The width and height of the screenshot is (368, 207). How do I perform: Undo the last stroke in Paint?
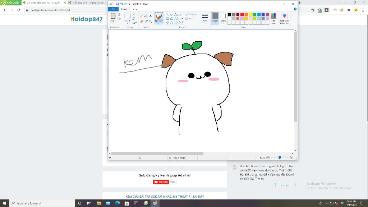pos(121,4)
